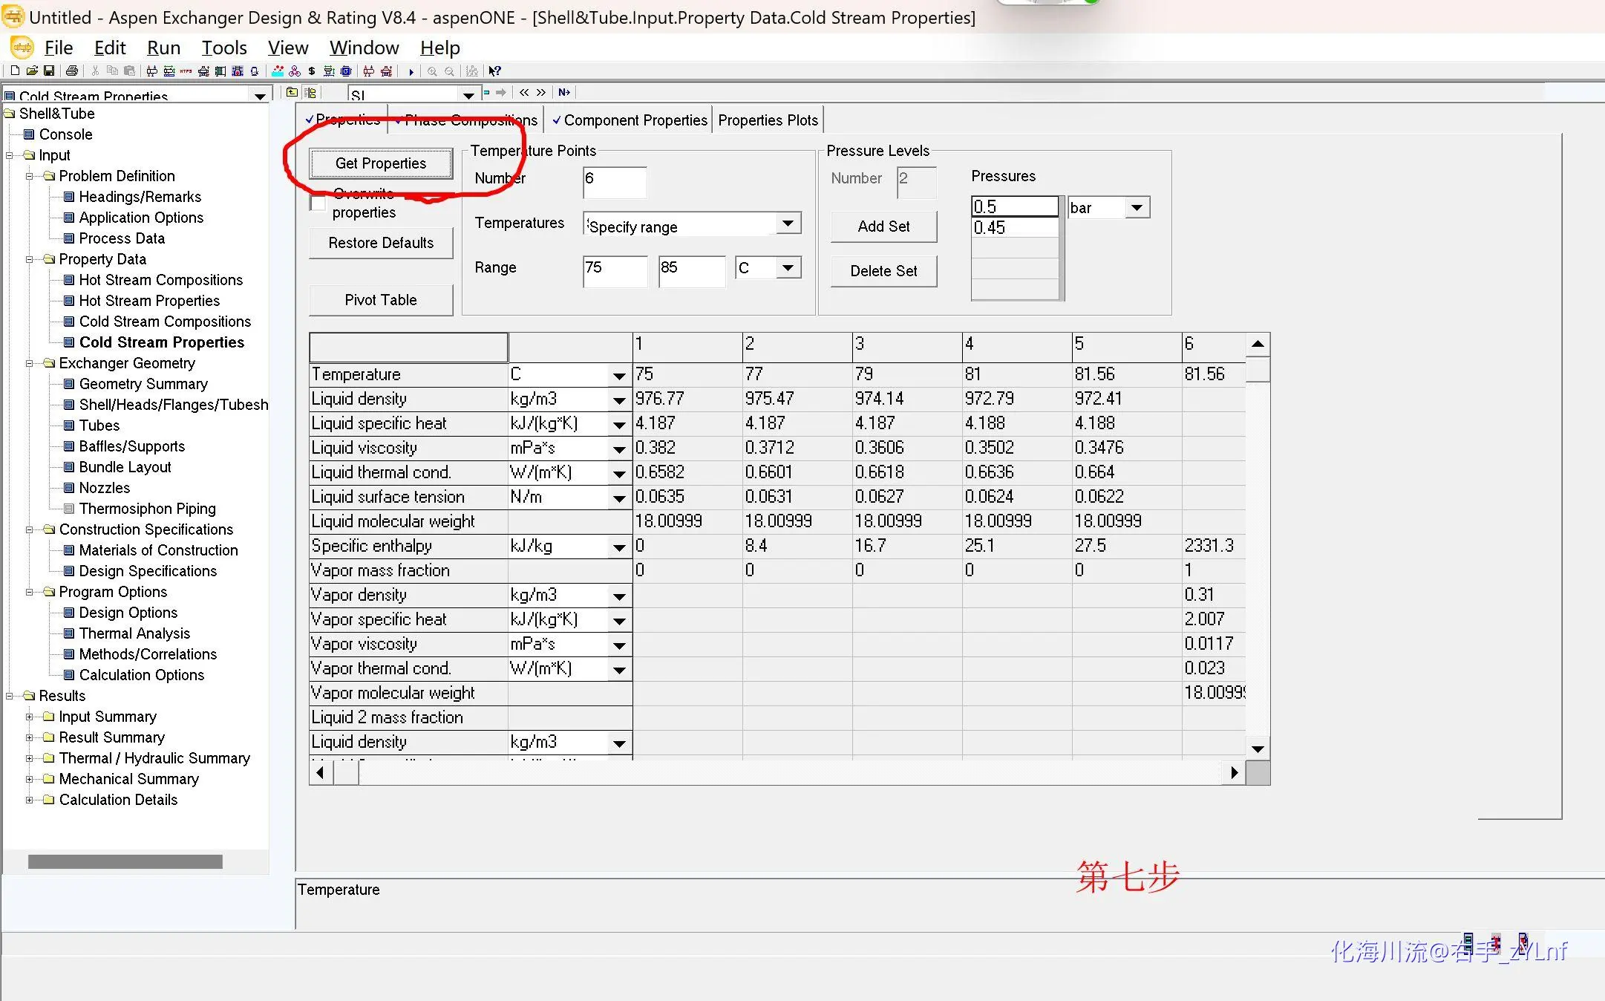Expand the Result Summary tree folder
The image size is (1605, 1001).
[x=30, y=737]
